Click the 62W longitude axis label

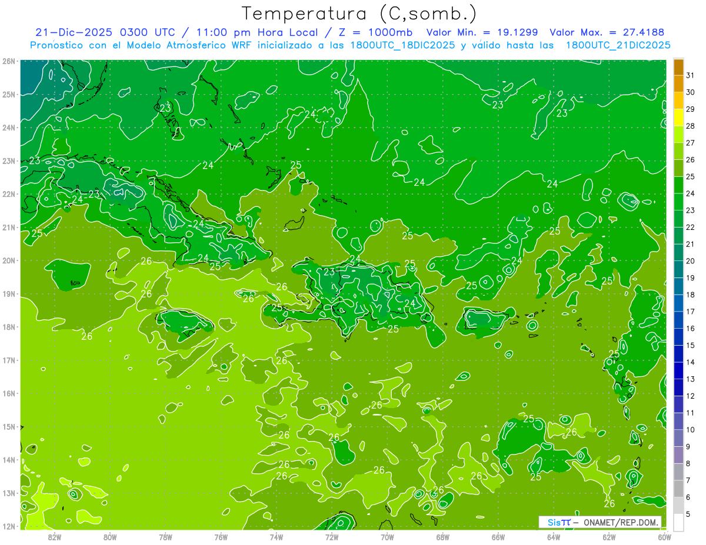click(609, 537)
